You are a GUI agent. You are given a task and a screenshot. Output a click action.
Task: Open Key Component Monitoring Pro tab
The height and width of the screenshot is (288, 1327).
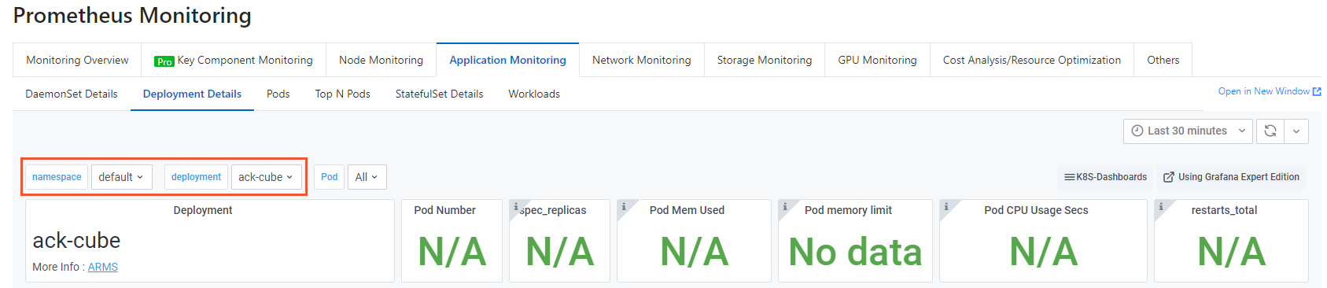[234, 60]
